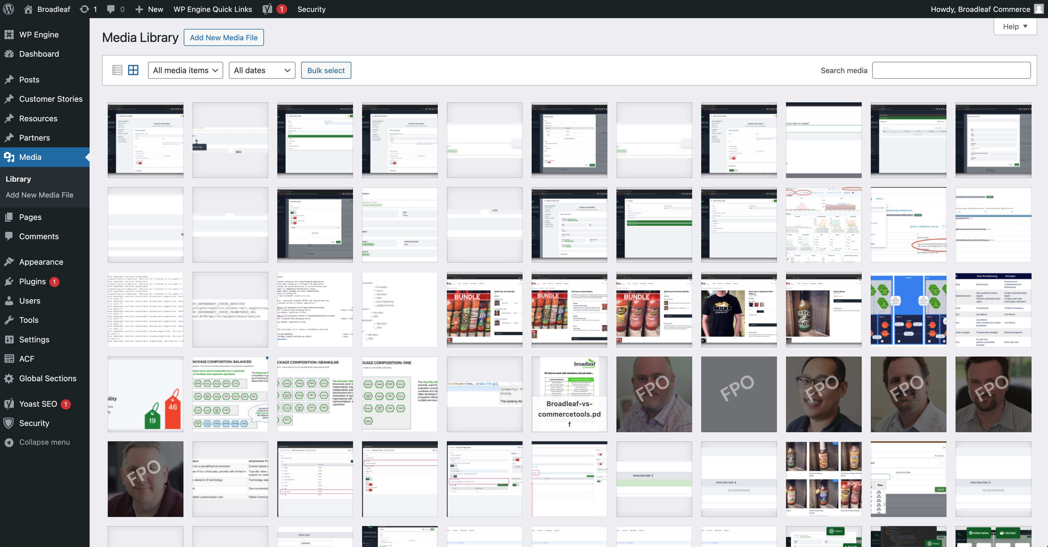Click the Customer Stories pin icon
The image size is (1048, 547).
[x=9, y=99]
